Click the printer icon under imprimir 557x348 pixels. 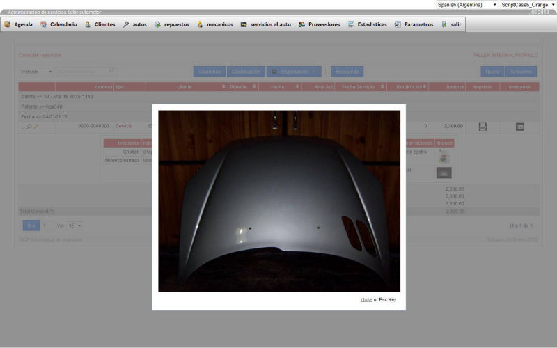[x=483, y=127]
